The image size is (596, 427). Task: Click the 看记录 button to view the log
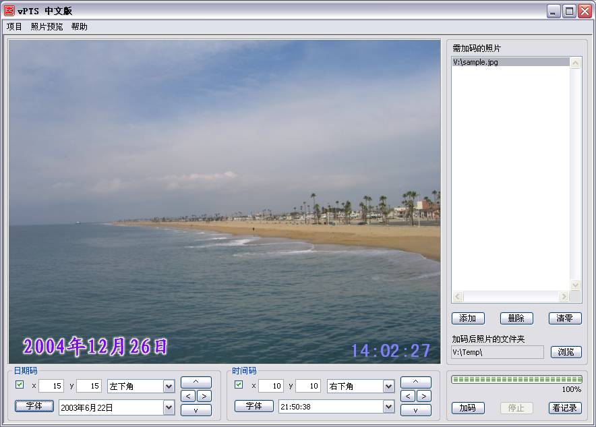tap(565, 408)
